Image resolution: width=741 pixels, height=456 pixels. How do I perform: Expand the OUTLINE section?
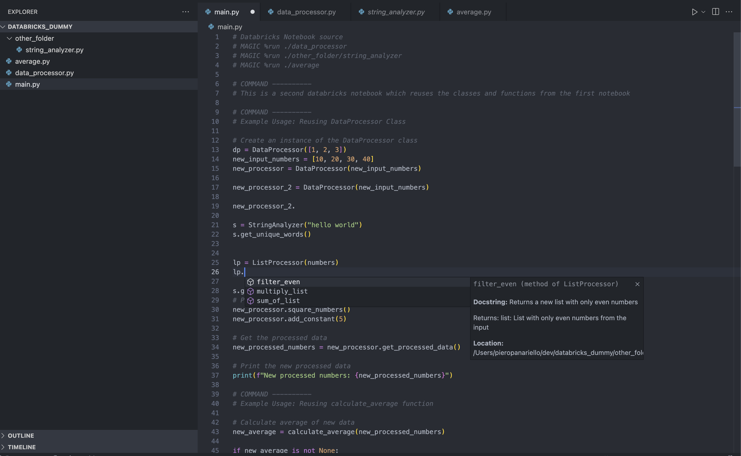tap(99, 435)
